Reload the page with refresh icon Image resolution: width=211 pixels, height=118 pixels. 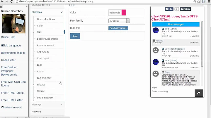click(12, 1)
